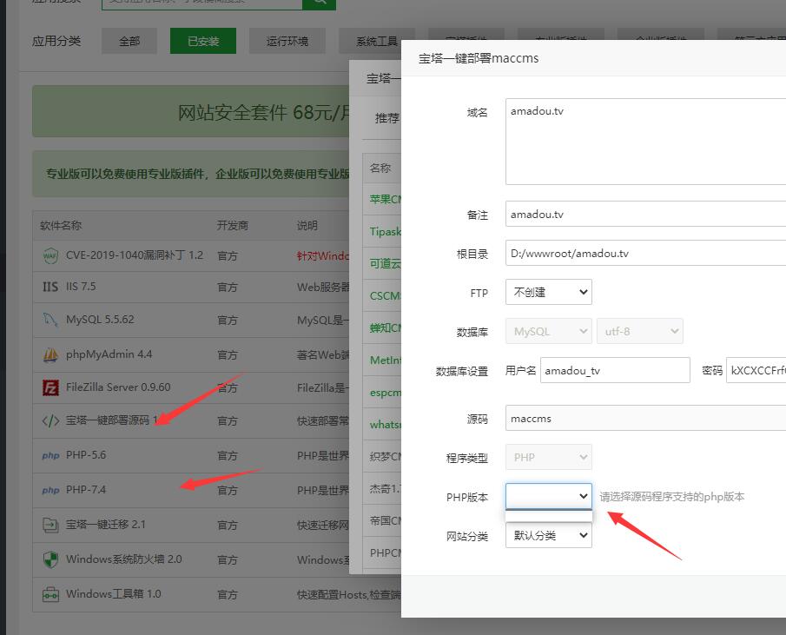Click the CVE-2019-1040 patch WAF icon
This screenshot has height=635, width=786.
tap(50, 255)
